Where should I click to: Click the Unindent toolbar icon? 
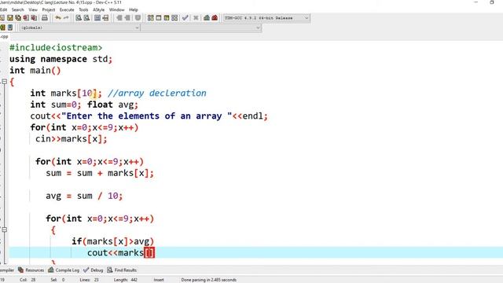click(127, 18)
